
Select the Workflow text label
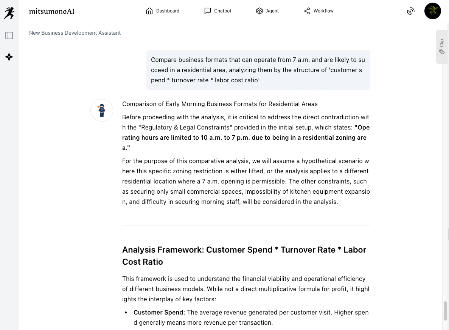[323, 11]
